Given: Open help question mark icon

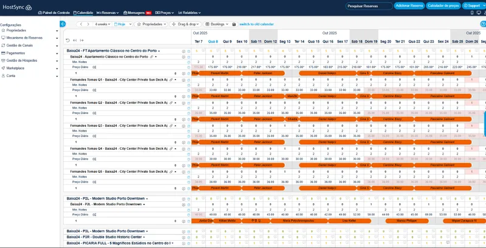Looking at the screenshot, I should click(483, 24).
